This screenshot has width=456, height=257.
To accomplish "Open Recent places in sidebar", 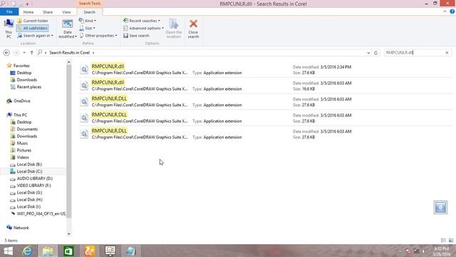I will click(x=28, y=87).
